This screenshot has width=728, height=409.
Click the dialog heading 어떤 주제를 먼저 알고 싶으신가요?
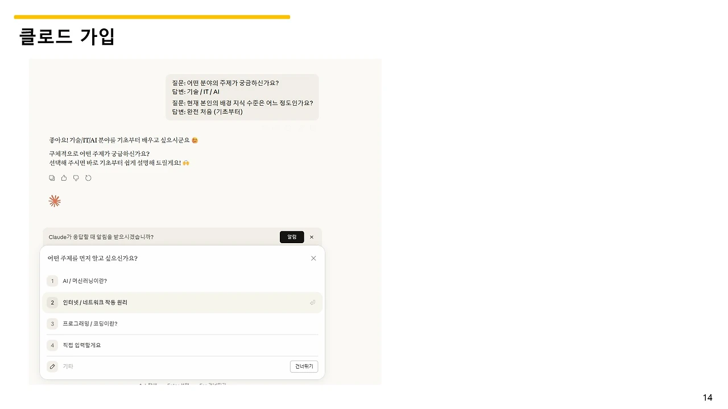(93, 258)
